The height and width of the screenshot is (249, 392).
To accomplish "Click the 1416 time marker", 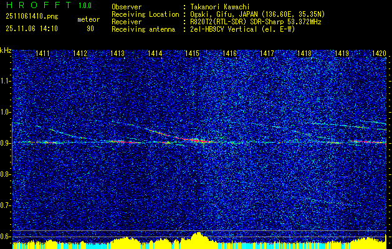I will click(229, 53).
